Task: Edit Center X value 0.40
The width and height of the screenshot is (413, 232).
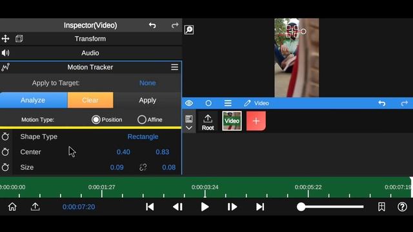Action: (123, 152)
